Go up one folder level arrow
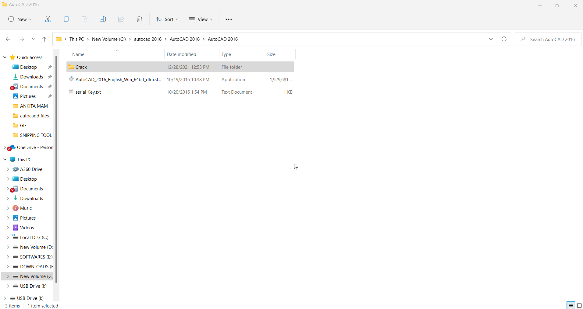This screenshot has width=583, height=309. [x=44, y=39]
